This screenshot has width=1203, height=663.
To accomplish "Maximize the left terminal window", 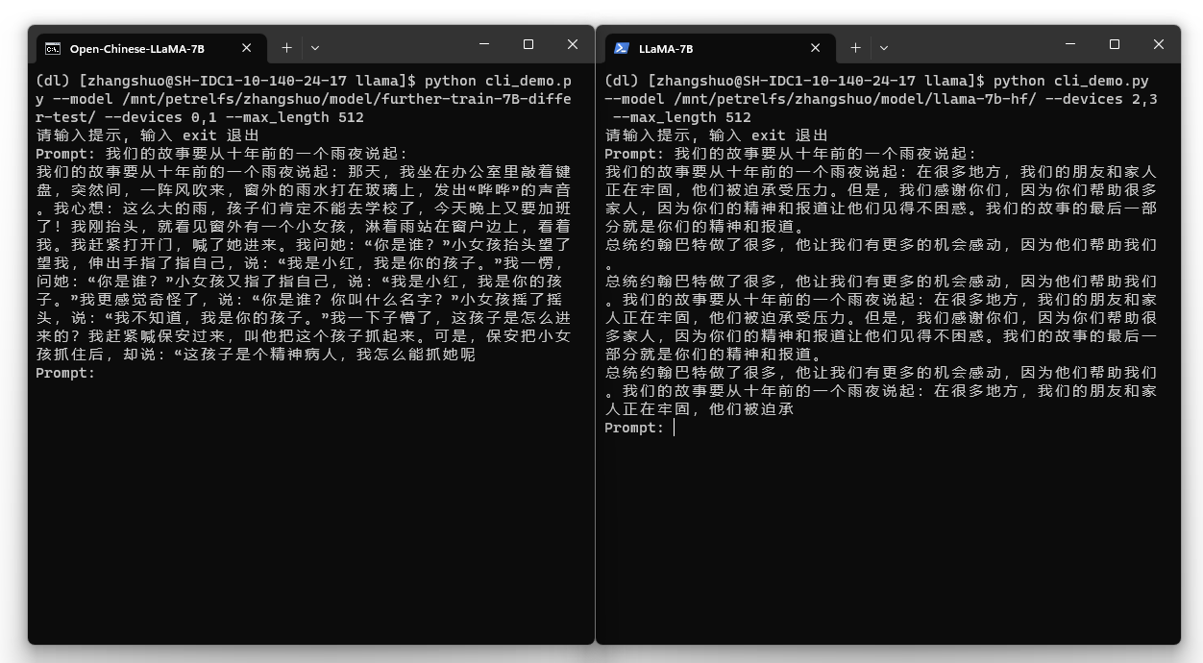I will tap(528, 44).
